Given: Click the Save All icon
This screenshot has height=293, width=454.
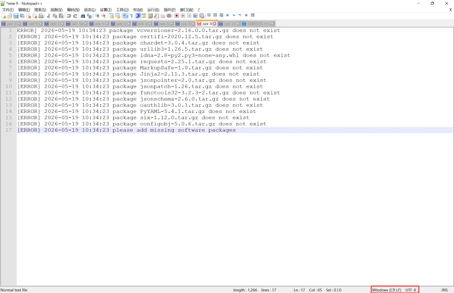Looking at the screenshot, I should point(22,16).
